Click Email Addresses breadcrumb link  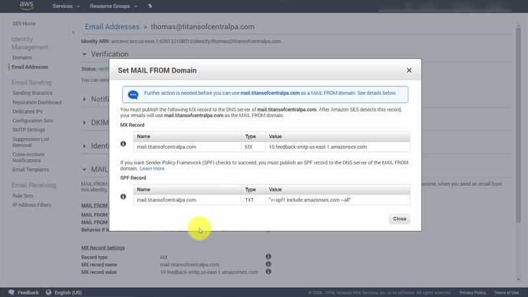112,27
